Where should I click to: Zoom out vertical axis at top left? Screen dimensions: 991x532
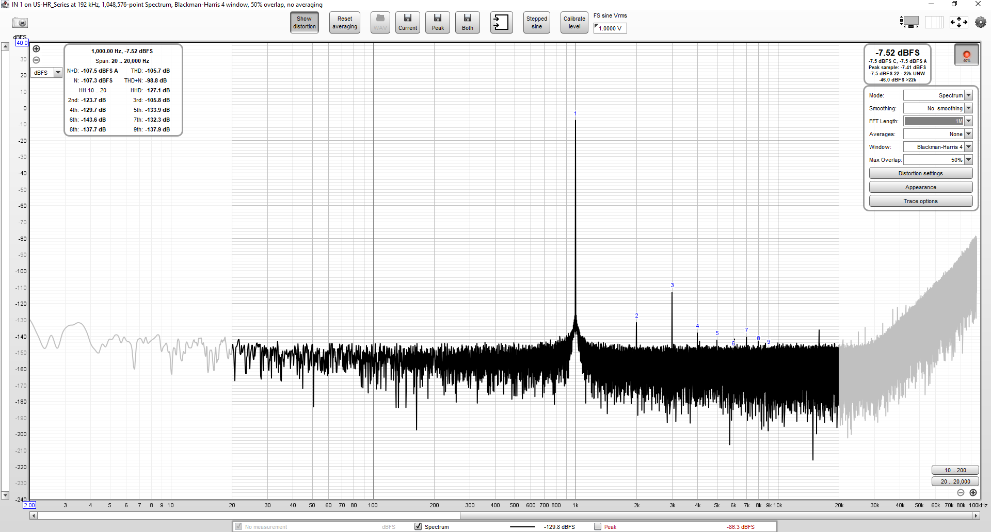36,60
